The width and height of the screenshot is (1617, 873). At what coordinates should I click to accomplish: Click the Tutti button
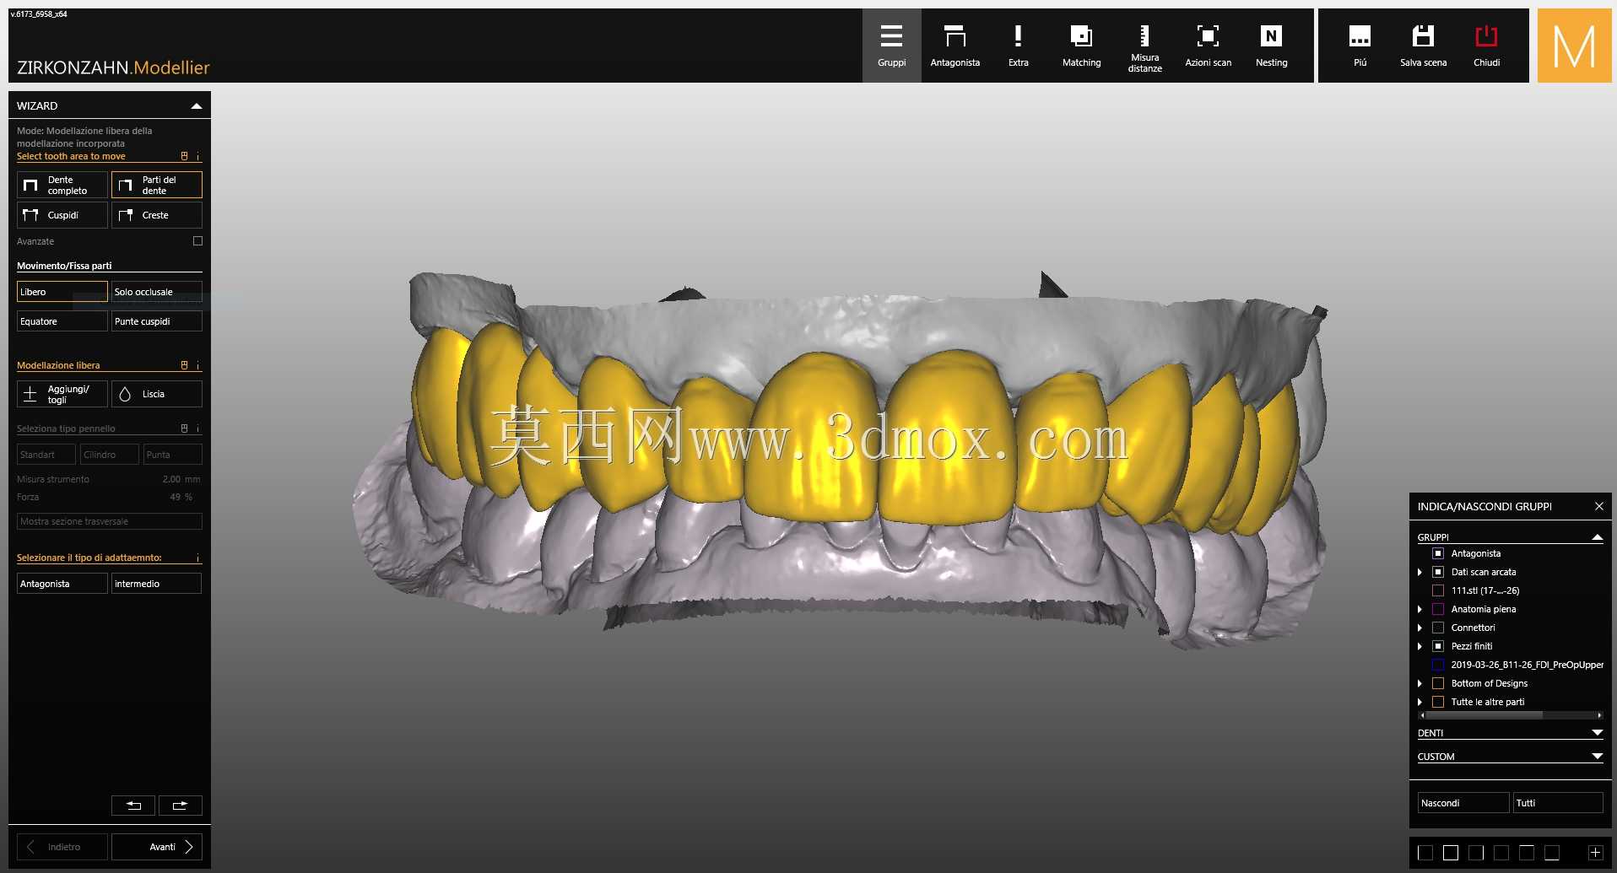(1558, 803)
